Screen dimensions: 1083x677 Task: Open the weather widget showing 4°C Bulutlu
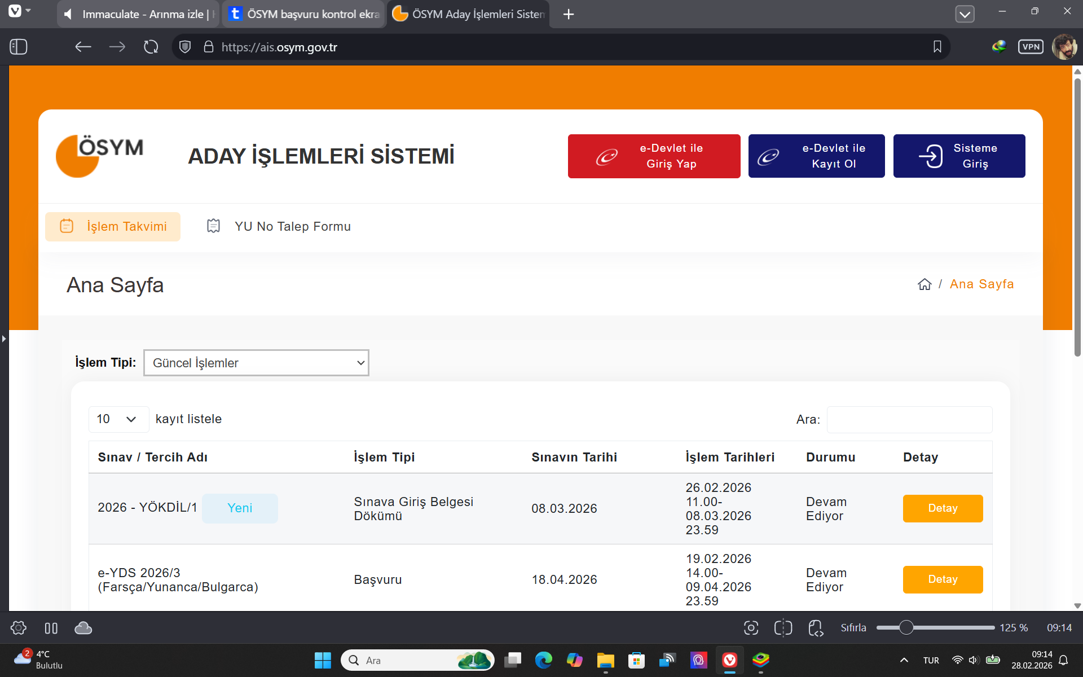pyautogui.click(x=38, y=660)
